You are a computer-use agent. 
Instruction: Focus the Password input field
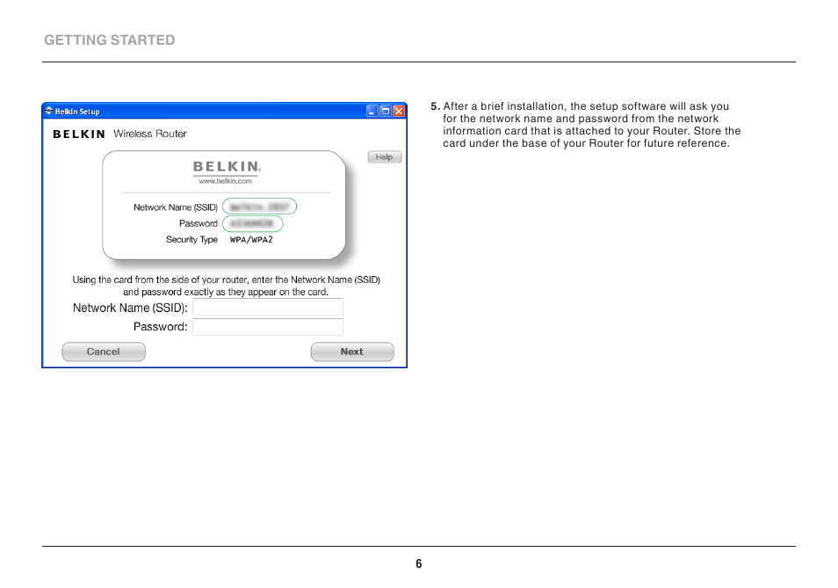coord(268,327)
